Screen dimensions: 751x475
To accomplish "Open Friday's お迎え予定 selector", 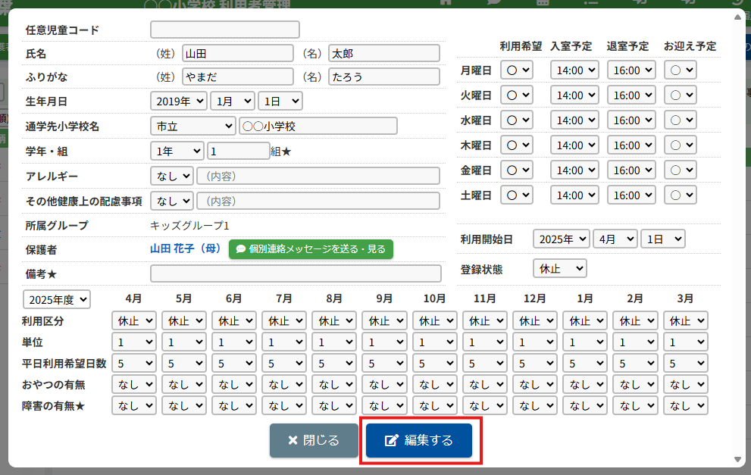I will [x=680, y=170].
